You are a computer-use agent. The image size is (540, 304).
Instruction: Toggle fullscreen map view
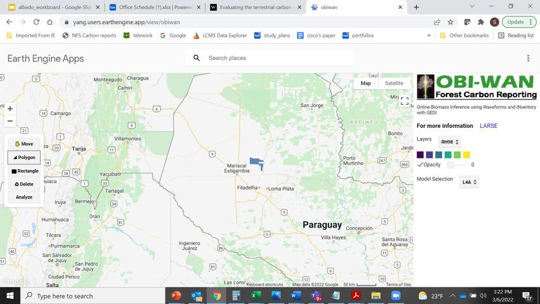(405, 101)
